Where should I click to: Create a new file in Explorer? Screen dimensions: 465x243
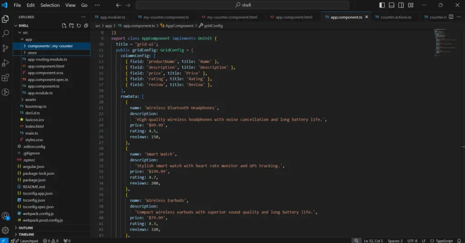pos(64,25)
